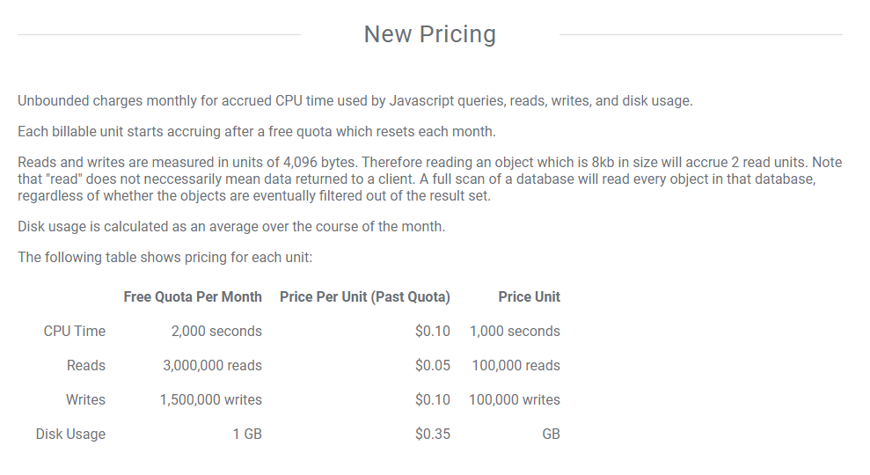Select the Free Quota Per Month column header
Screen dimensions: 870x475
193,297
